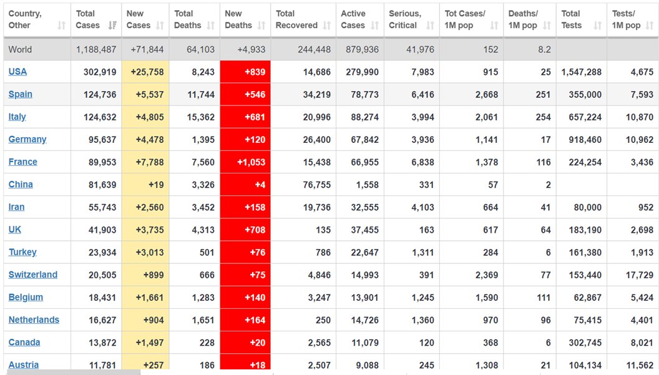Open the France country link
659x375 pixels.
pyautogui.click(x=22, y=162)
